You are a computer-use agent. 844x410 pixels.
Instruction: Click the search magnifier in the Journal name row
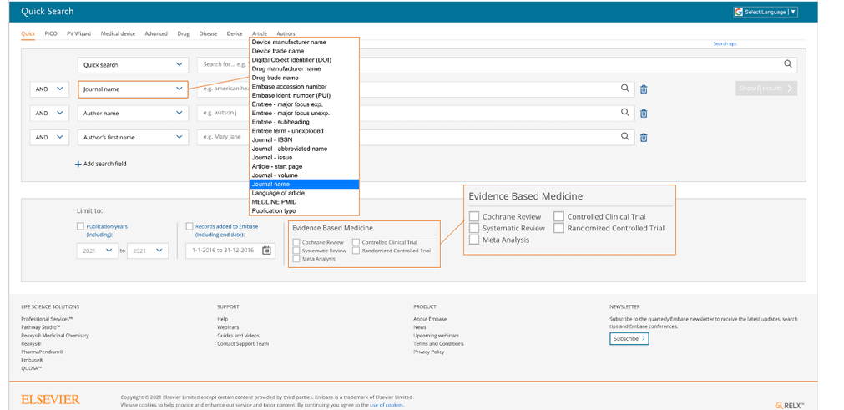click(624, 88)
